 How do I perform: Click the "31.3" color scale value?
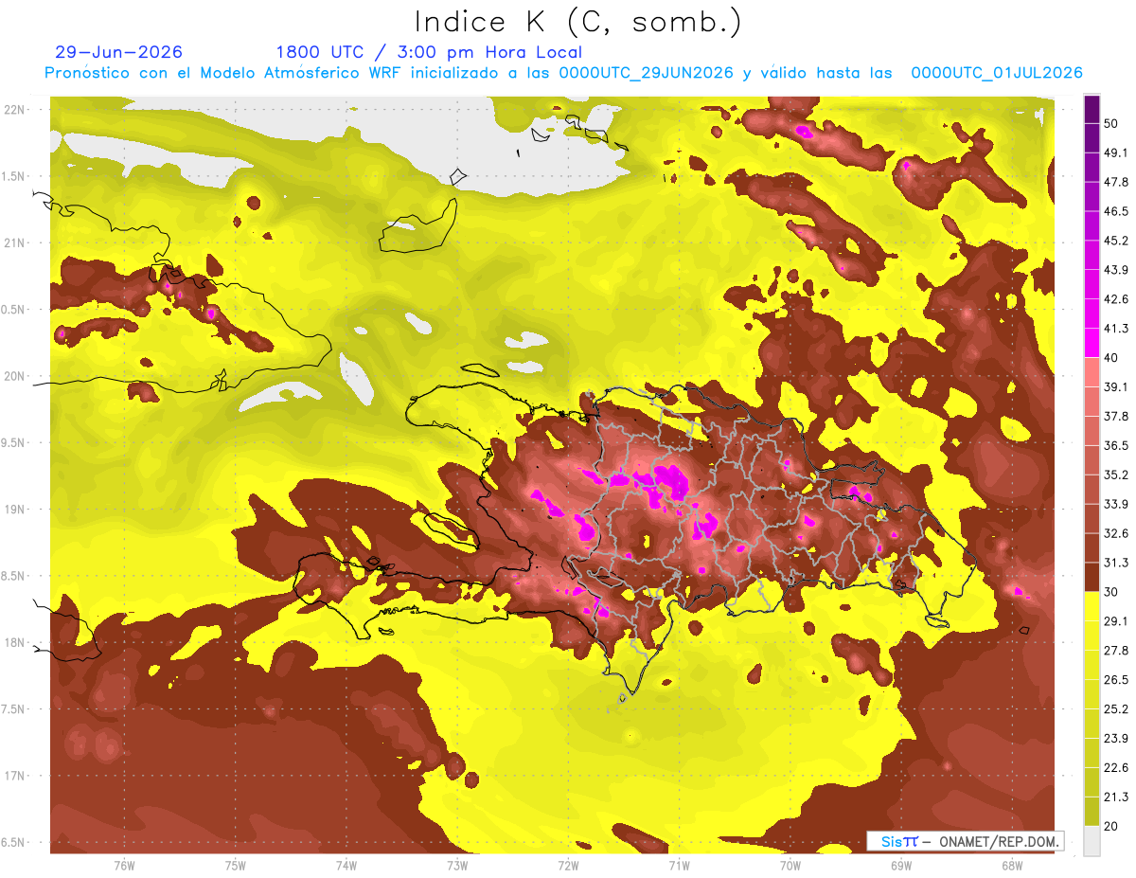[1115, 563]
